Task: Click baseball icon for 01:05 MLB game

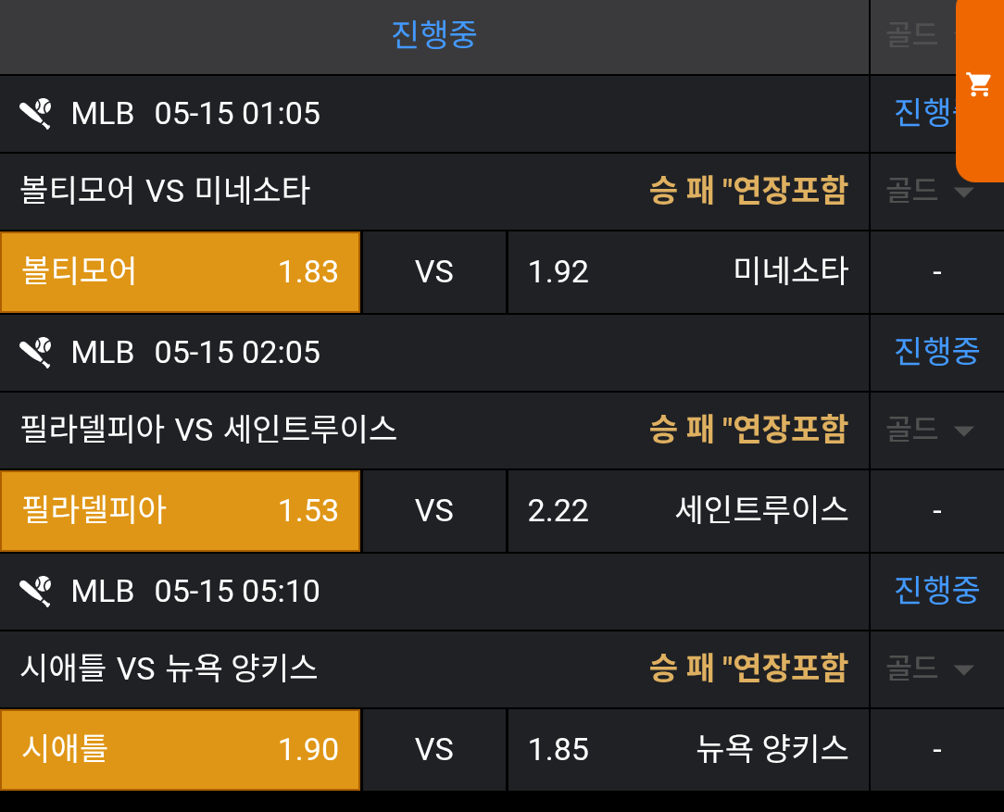Action: point(36,114)
